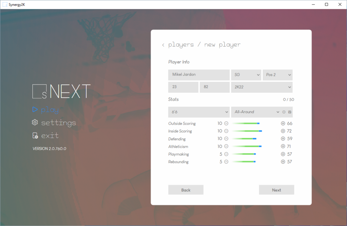Click the Outside Scoring progress bar

[246, 124]
